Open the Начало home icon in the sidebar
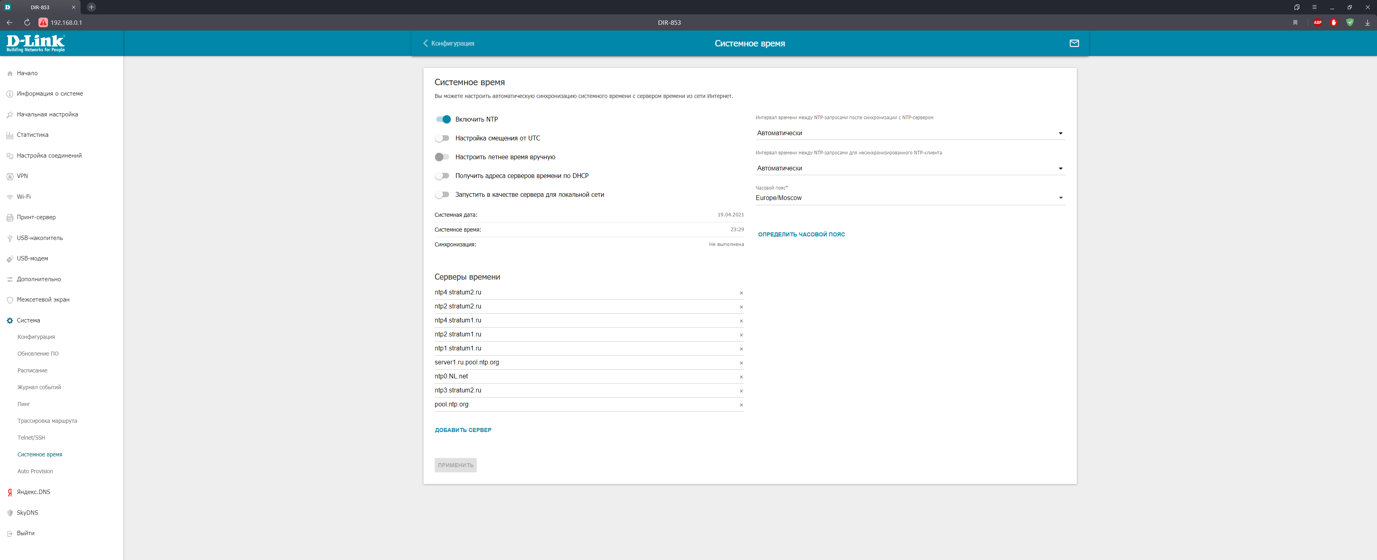 click(x=10, y=73)
